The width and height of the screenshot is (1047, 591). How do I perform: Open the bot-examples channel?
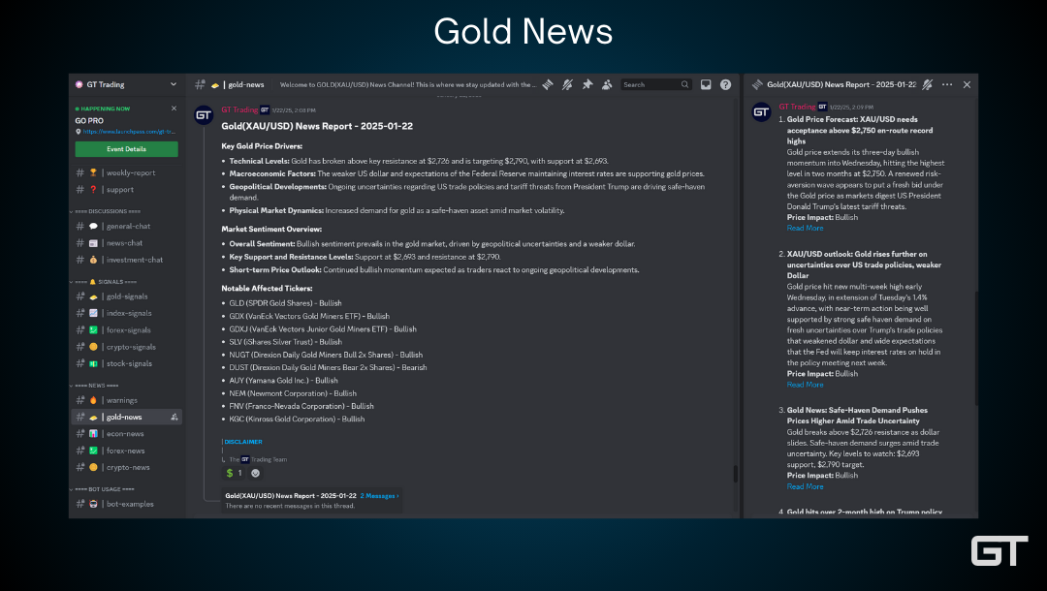[126, 504]
